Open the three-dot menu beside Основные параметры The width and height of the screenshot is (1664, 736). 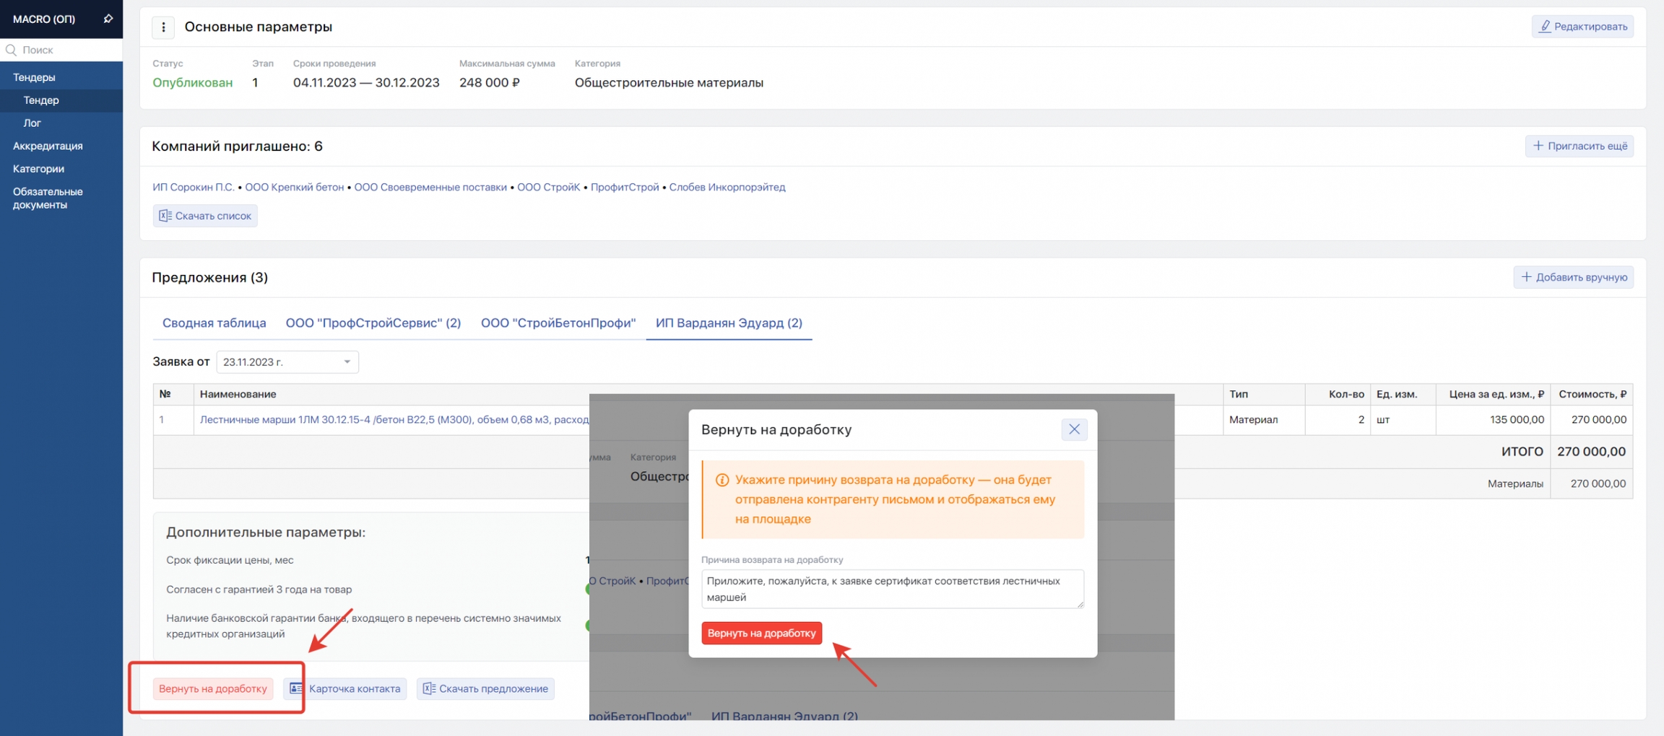click(163, 27)
